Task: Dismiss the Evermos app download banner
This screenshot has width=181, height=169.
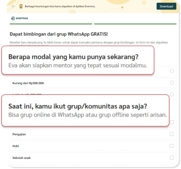Action: point(12,6)
